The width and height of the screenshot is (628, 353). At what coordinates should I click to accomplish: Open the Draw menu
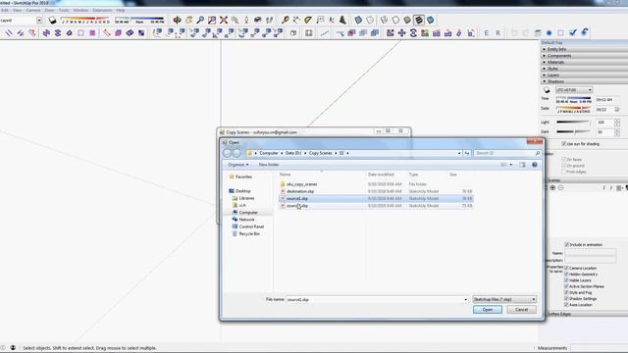[49, 10]
